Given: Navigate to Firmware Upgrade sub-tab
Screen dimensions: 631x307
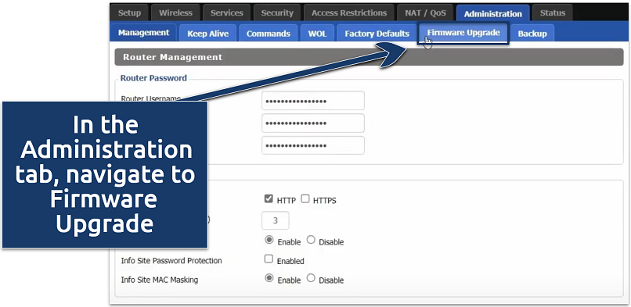Looking at the screenshot, I should click(x=463, y=33).
